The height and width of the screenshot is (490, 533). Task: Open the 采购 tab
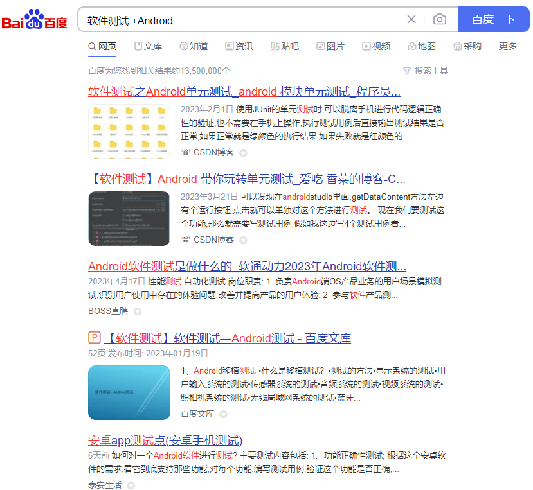(x=467, y=46)
